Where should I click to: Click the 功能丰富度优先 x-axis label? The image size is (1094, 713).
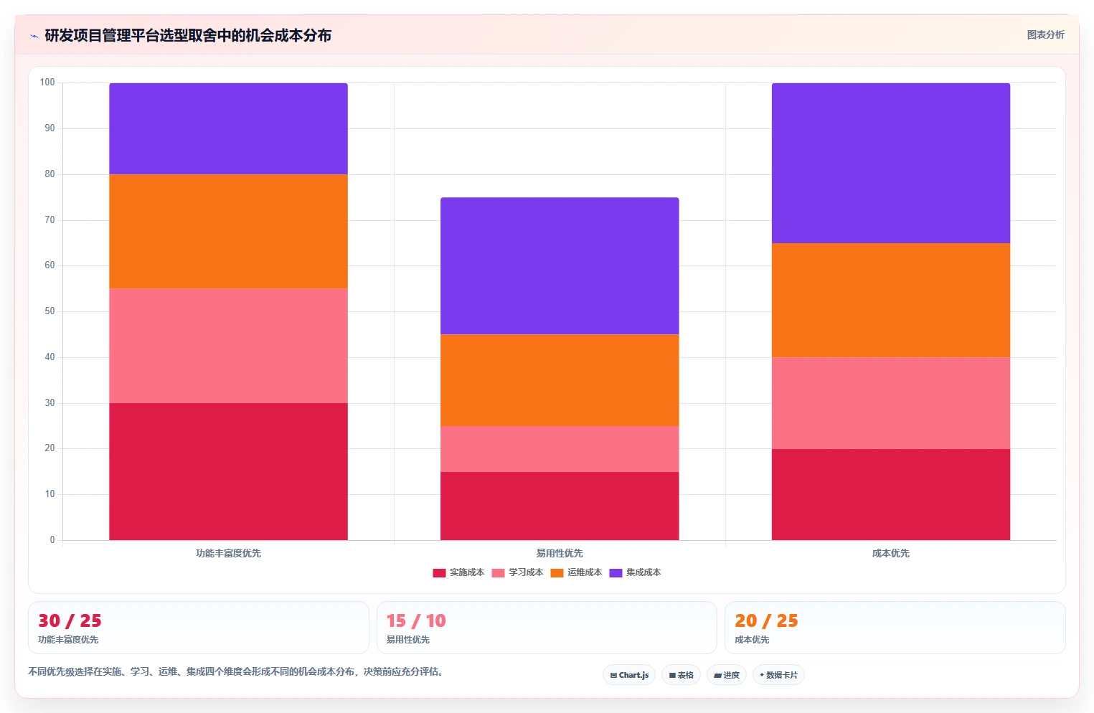228,553
